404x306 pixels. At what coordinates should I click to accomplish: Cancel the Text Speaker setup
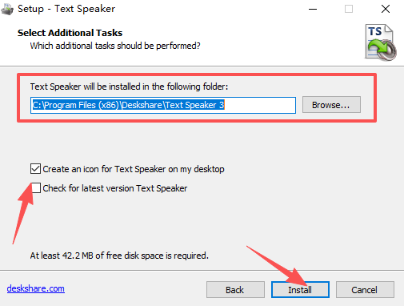point(365,289)
